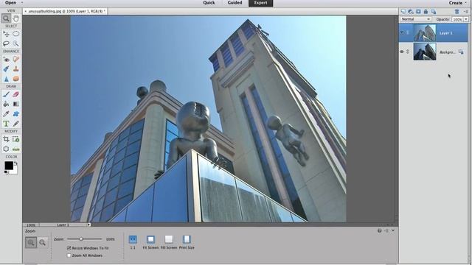
Task: Switch to Expert edit mode
Action: [x=260, y=3]
